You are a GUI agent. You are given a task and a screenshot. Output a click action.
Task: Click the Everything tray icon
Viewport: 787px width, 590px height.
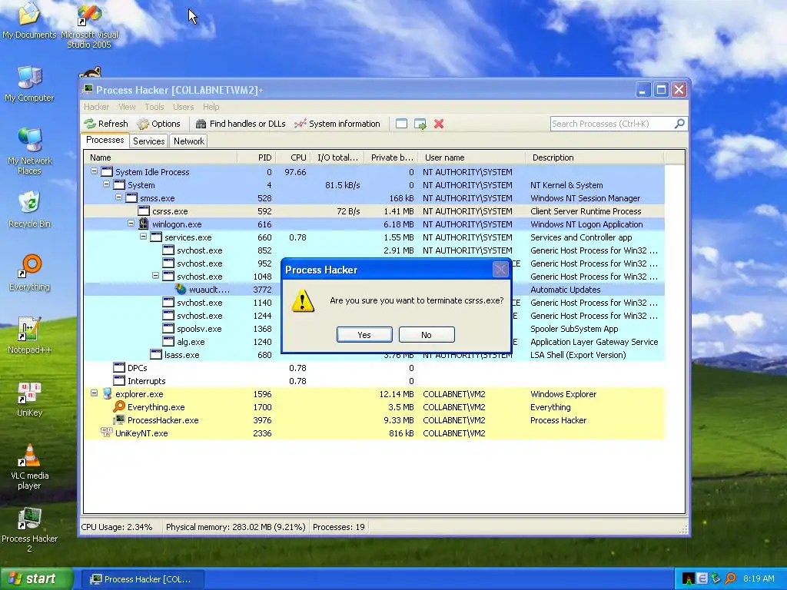pos(730,578)
